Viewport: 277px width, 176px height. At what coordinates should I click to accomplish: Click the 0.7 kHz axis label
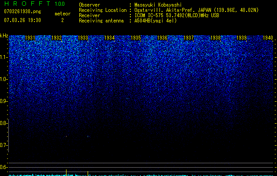[x=4, y=145]
